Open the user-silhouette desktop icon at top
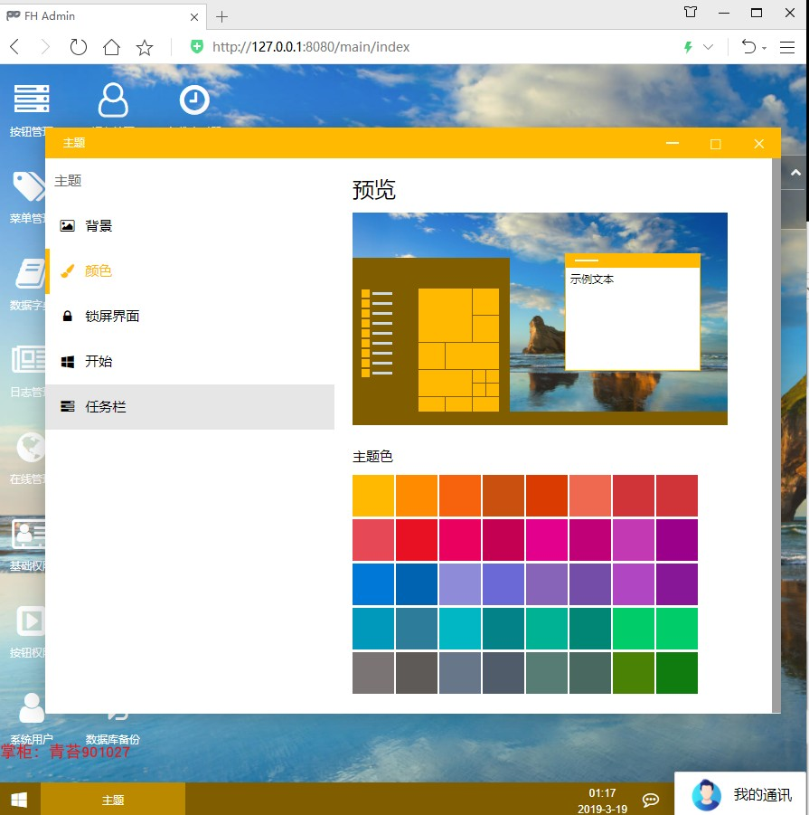The width and height of the screenshot is (809, 815). click(x=113, y=100)
